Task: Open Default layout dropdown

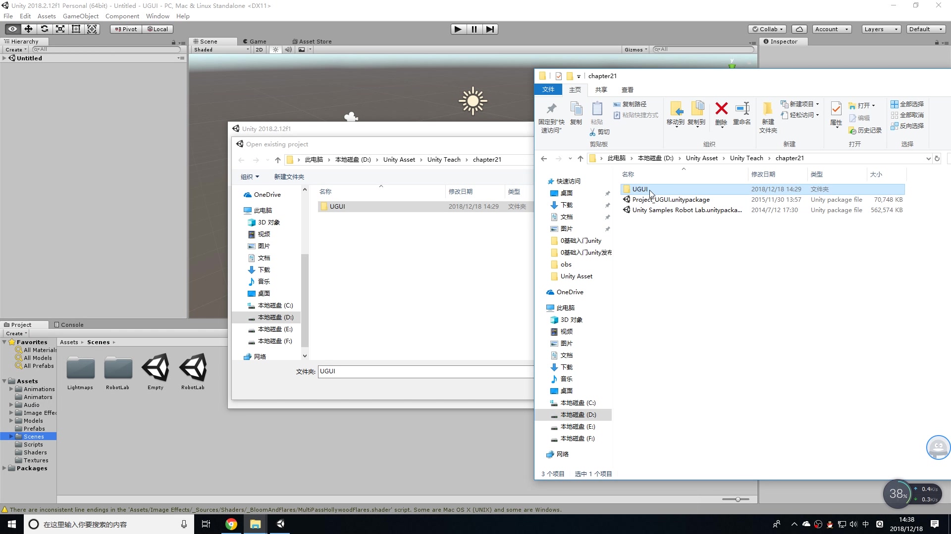Action: coord(926,29)
